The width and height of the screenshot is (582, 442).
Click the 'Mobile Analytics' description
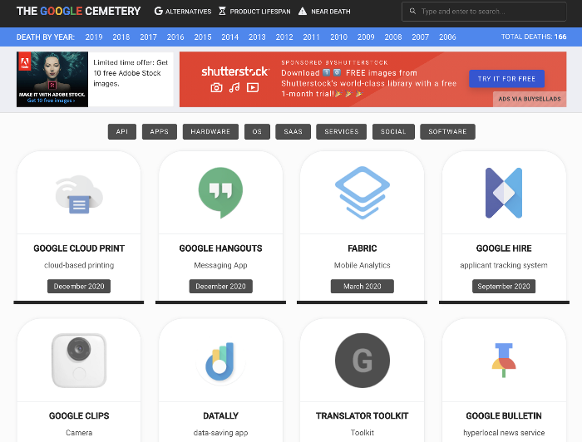pos(363,266)
